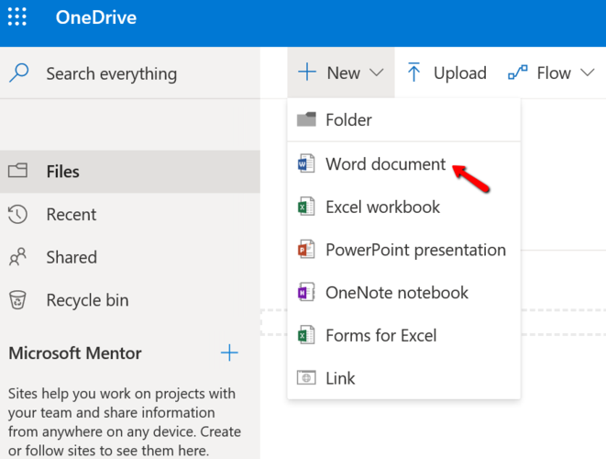Screen dimensions: 606x459
Task: Create a new Word document
Action: 404,164
